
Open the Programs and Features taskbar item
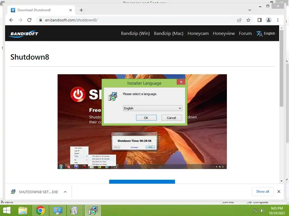(x=74, y=210)
